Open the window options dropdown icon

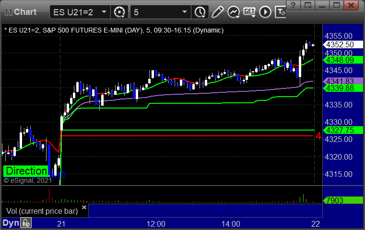point(307,5)
